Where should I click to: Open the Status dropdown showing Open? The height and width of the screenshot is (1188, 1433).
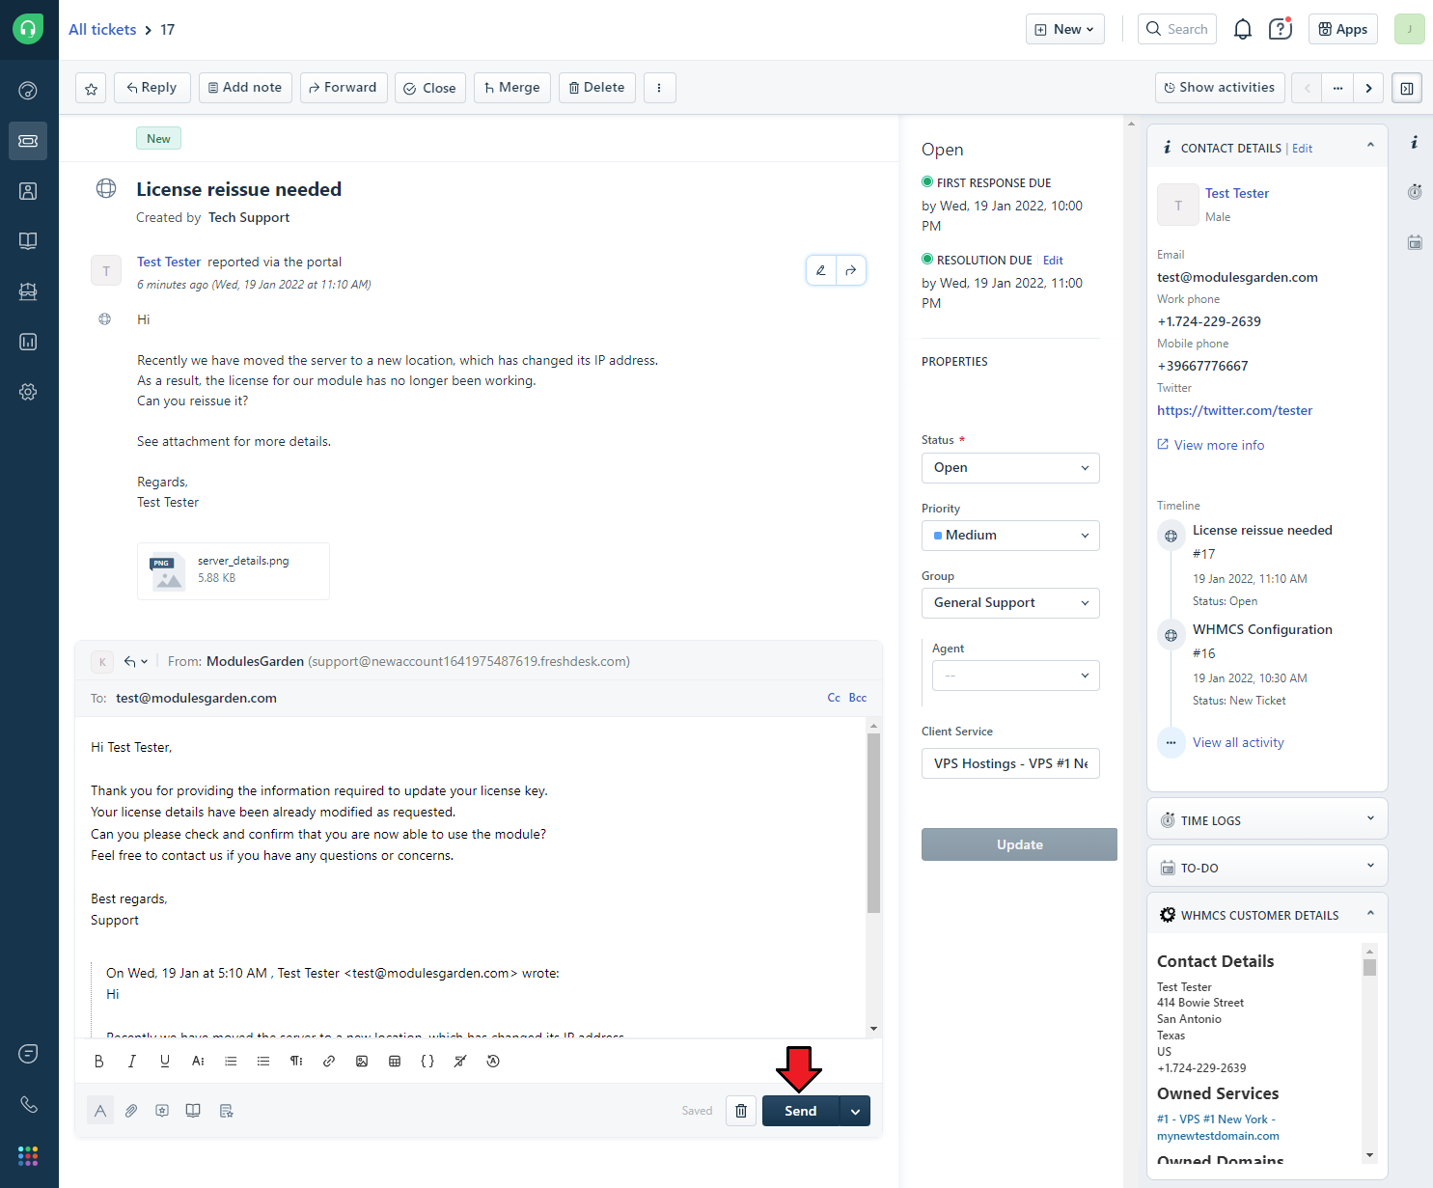tap(1010, 468)
